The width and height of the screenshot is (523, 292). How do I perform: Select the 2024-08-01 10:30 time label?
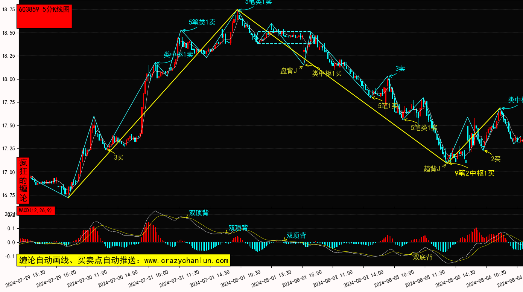point(241,278)
